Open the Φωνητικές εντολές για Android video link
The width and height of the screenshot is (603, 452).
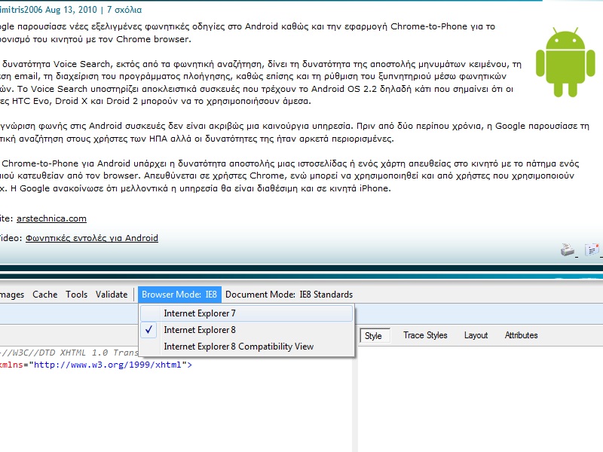[92, 238]
